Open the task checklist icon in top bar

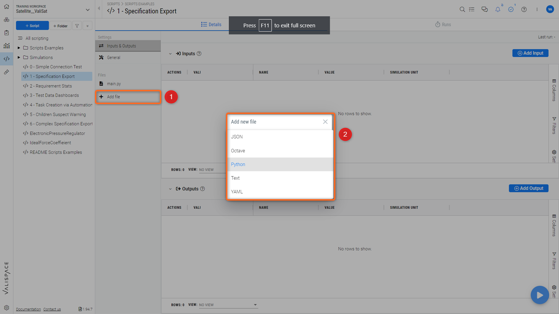point(472,9)
